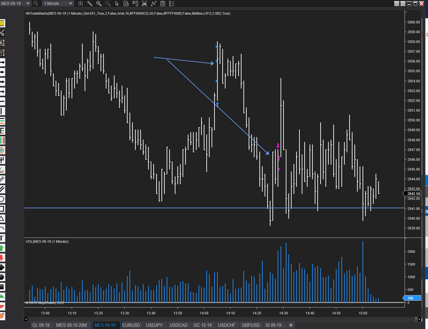Click the left scroll arrow below chart
Screen dimensions: 428x329
point(26,319)
